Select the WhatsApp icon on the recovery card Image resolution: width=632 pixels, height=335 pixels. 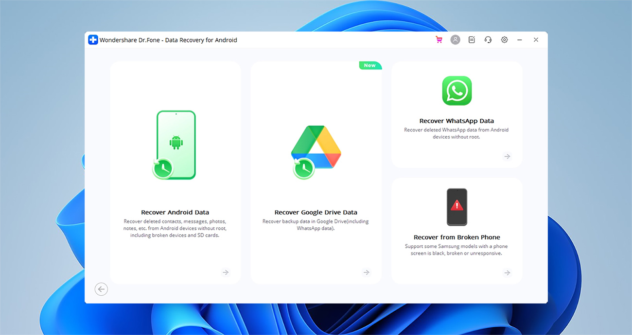tap(456, 91)
